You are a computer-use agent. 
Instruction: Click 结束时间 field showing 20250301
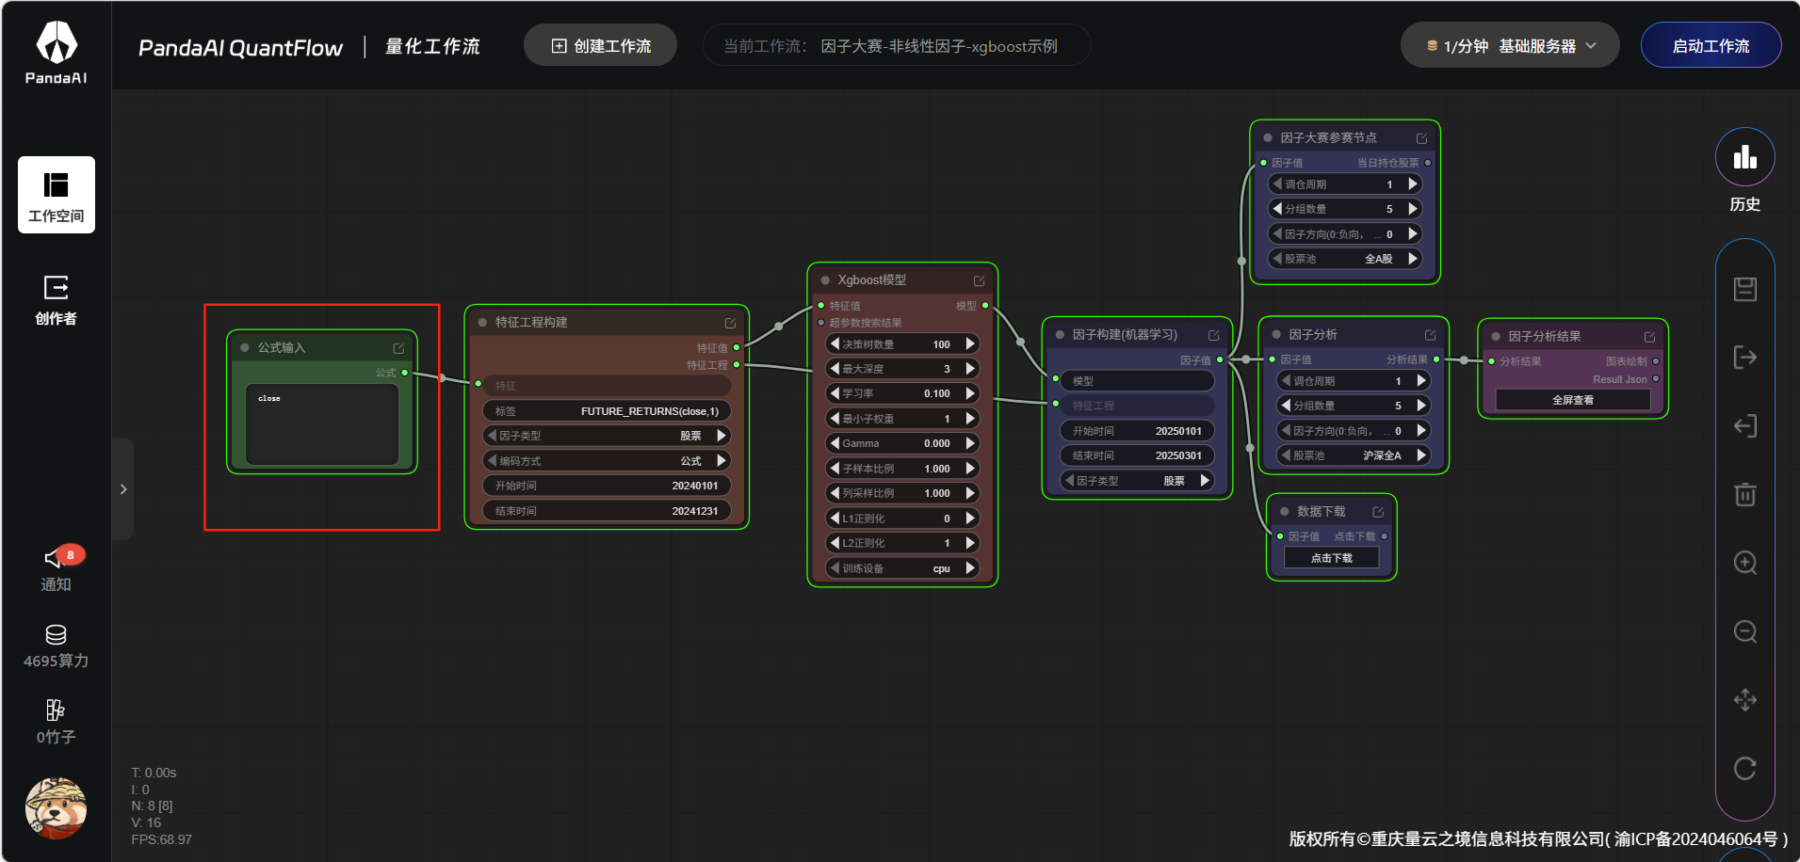1137,455
